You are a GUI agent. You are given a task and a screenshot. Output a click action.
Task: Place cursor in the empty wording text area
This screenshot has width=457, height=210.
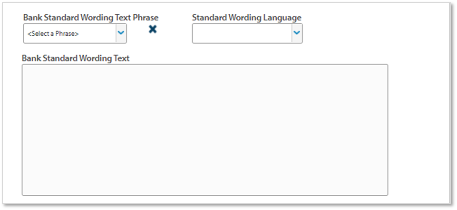(x=204, y=130)
